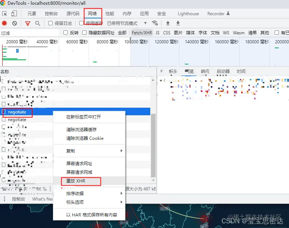This screenshot has width=289, height=228.
Task: Enable 保留日志 checkbox
Action: 50,23
